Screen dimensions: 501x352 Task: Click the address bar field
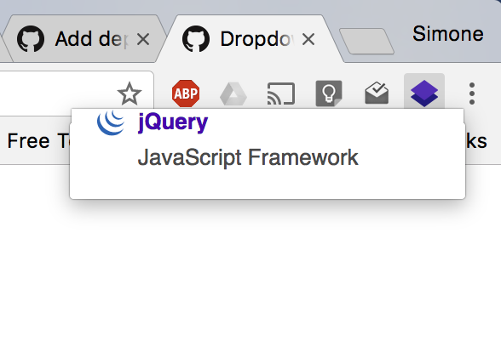tap(77, 94)
